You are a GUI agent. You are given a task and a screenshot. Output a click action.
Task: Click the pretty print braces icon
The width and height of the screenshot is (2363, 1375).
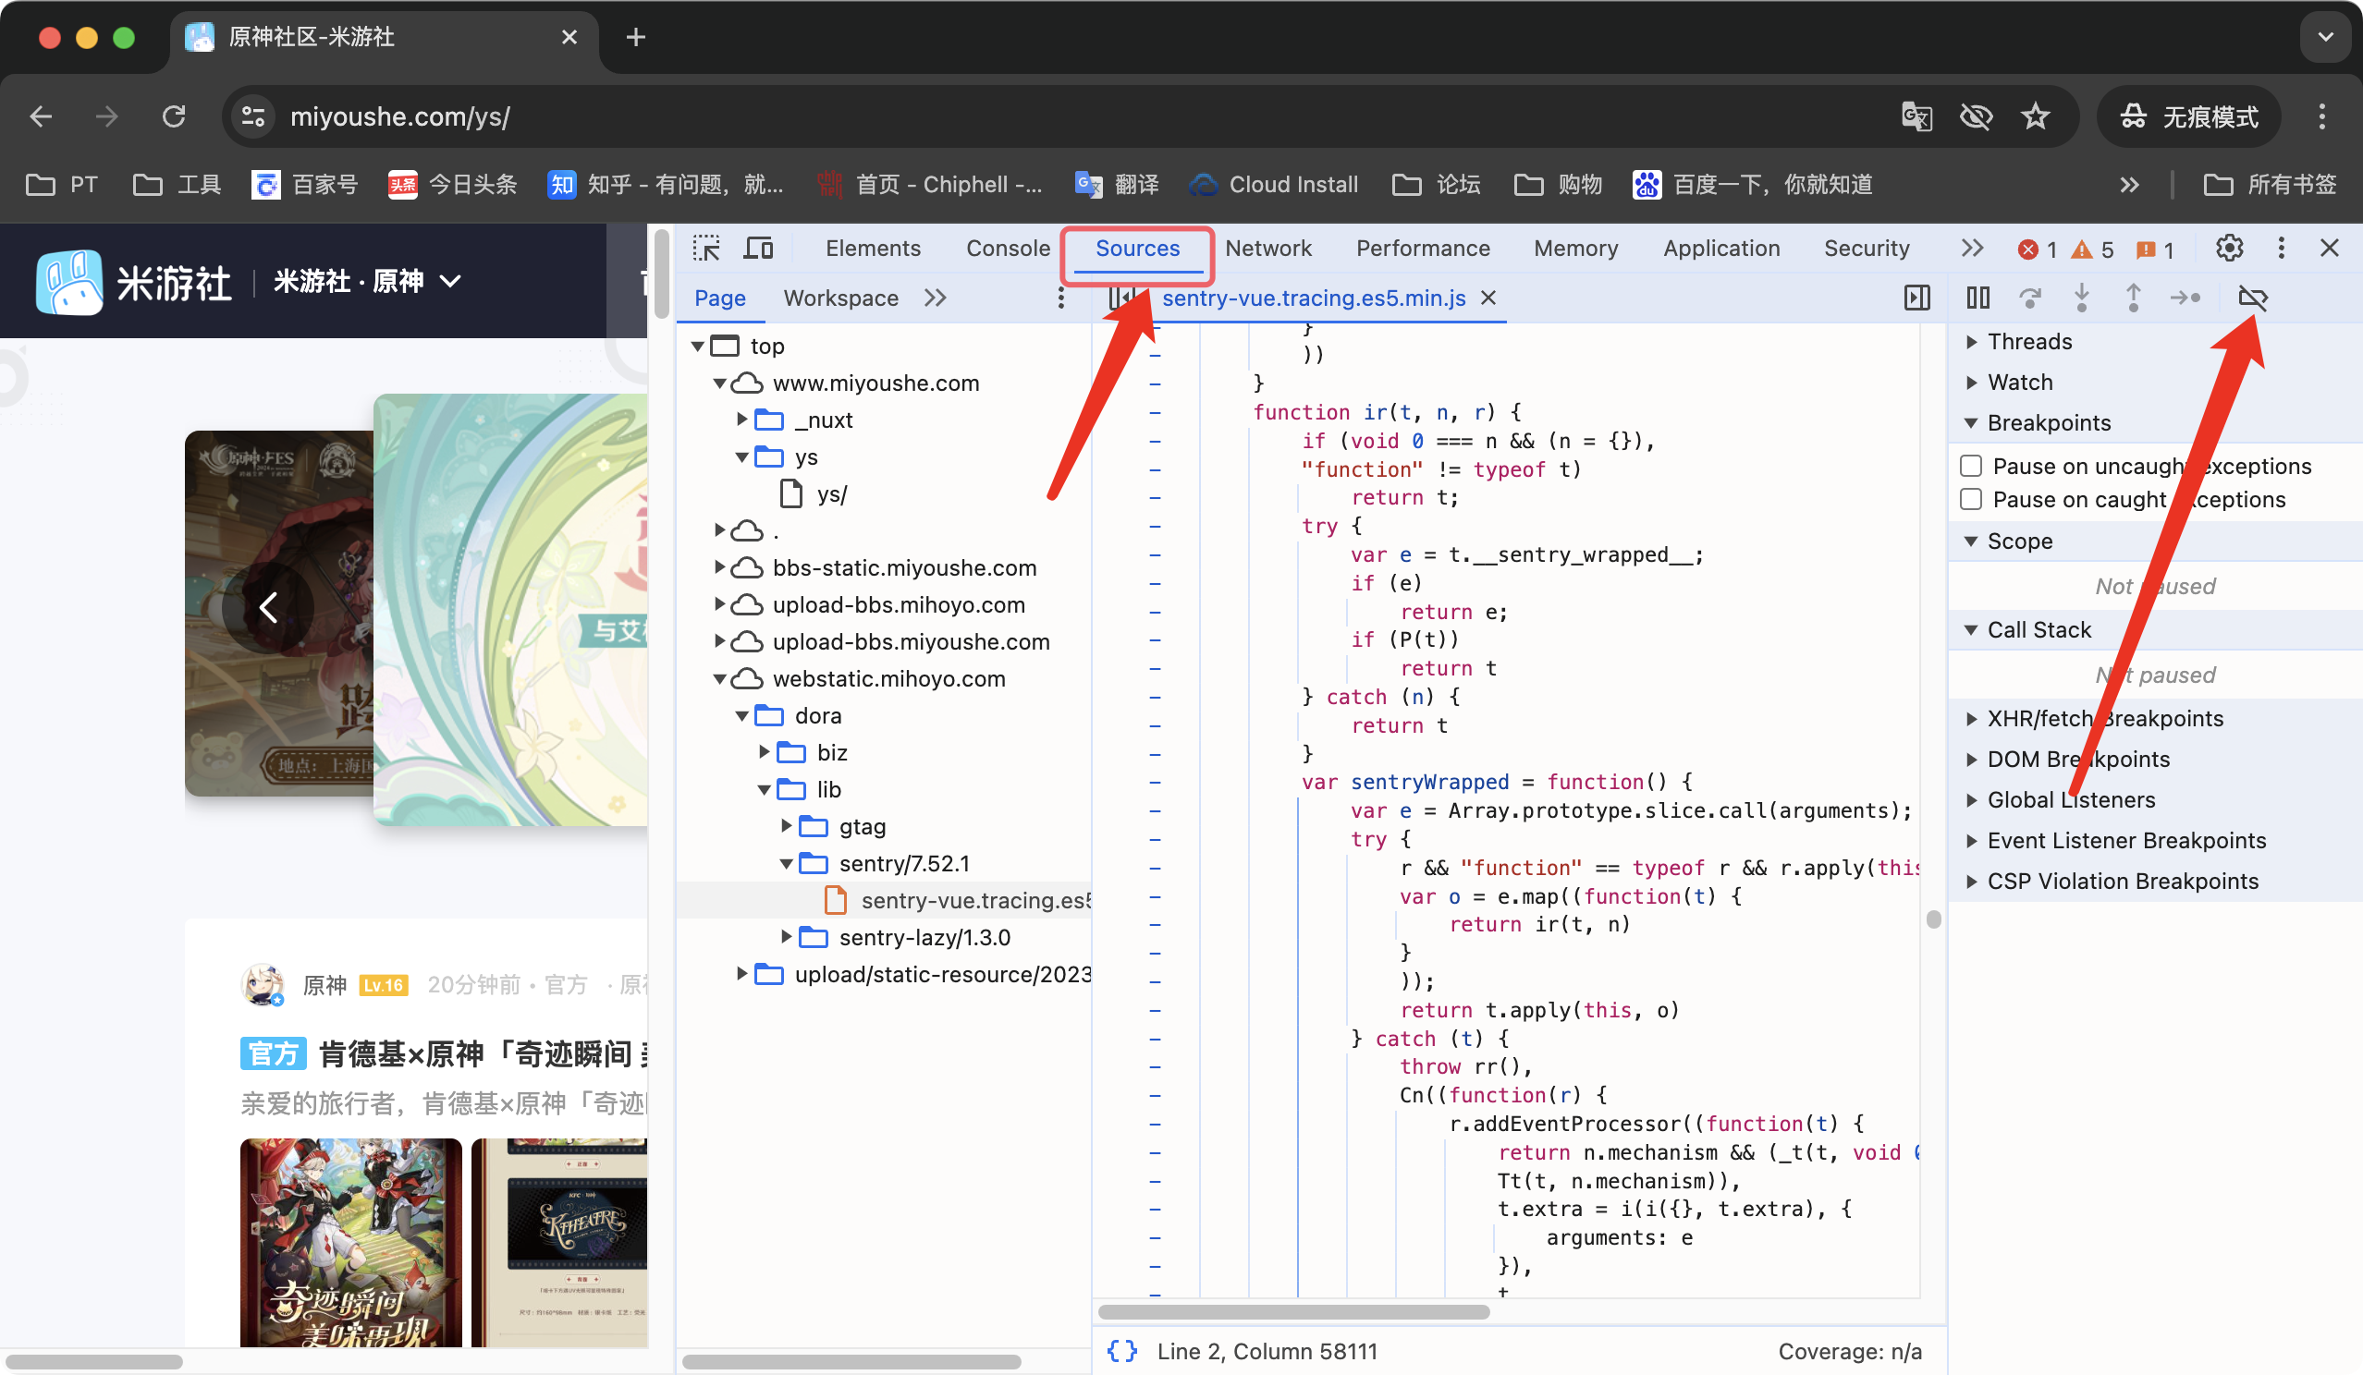tap(1122, 1352)
